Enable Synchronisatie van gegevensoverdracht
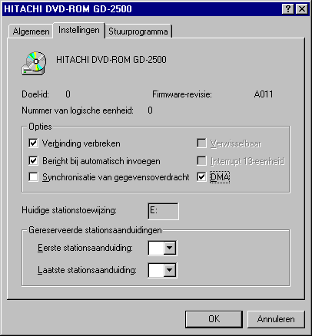This screenshot has width=312, height=336. [33, 177]
